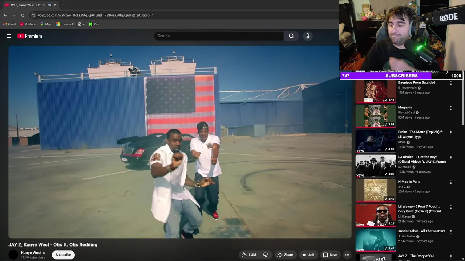Open options menu for I Got the Keys
The width and height of the screenshot is (465, 261).
[x=451, y=158]
